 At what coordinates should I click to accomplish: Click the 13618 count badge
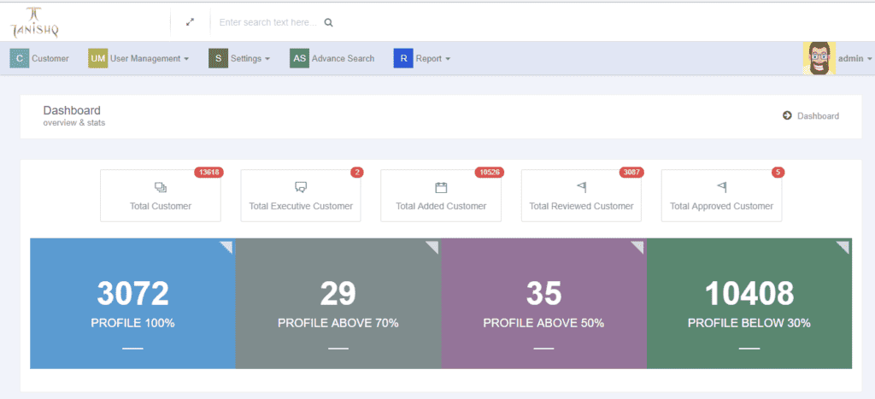pyautogui.click(x=209, y=173)
